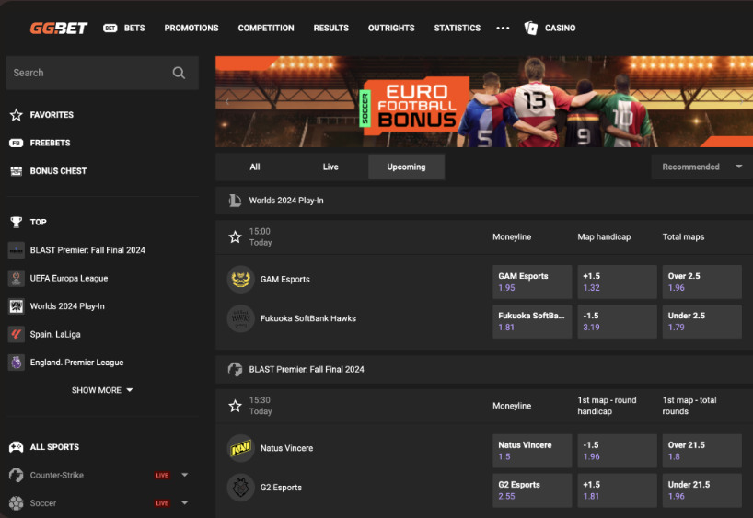Open more navigation options via three dots
This screenshot has width=753, height=518.
pos(503,29)
